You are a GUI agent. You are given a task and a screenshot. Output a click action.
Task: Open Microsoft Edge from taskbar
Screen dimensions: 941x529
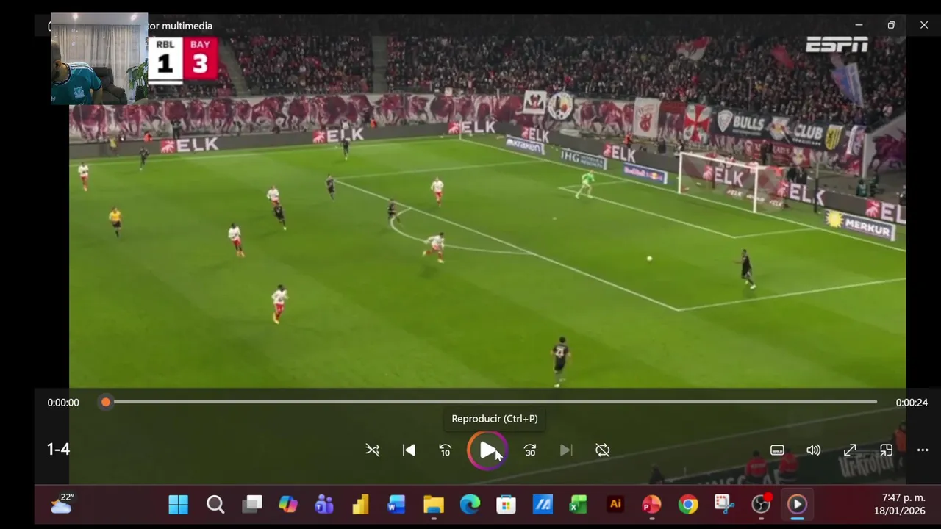pos(470,505)
